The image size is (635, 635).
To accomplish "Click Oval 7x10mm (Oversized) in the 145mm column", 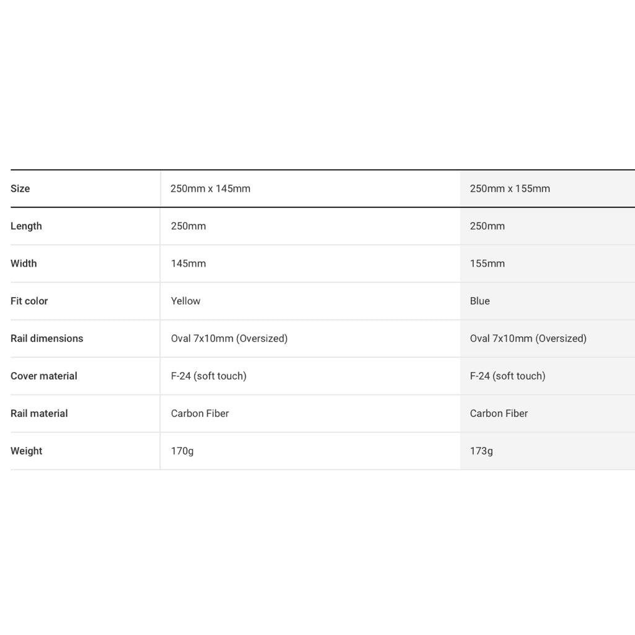I will point(229,339).
